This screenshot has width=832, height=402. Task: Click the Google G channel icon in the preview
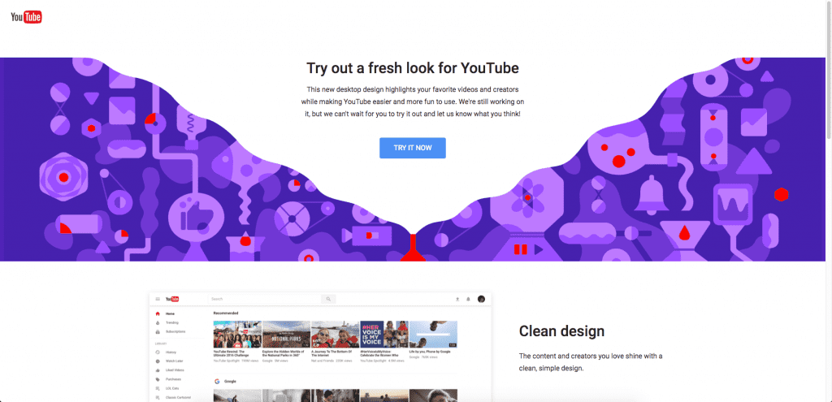click(217, 382)
